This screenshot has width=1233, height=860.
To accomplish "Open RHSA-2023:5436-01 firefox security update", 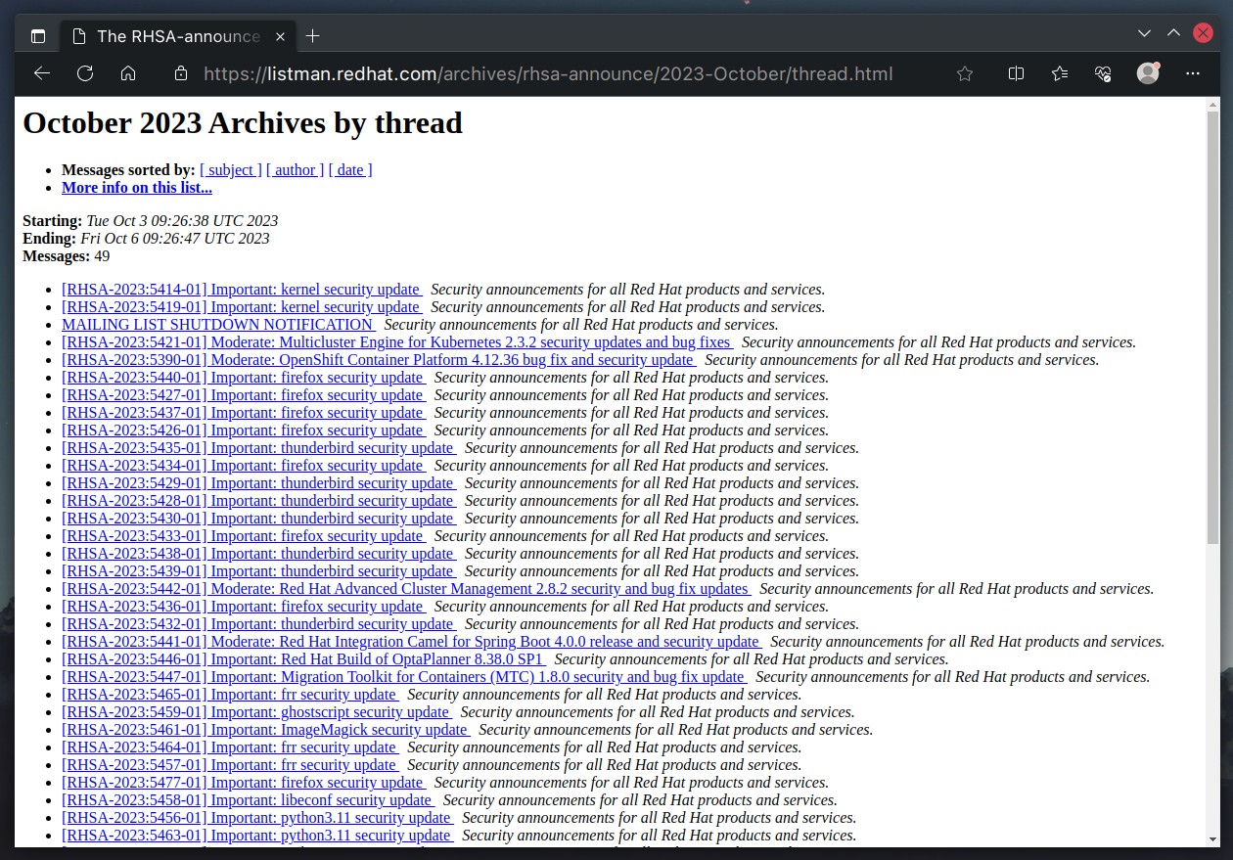I will pyautogui.click(x=244, y=607).
